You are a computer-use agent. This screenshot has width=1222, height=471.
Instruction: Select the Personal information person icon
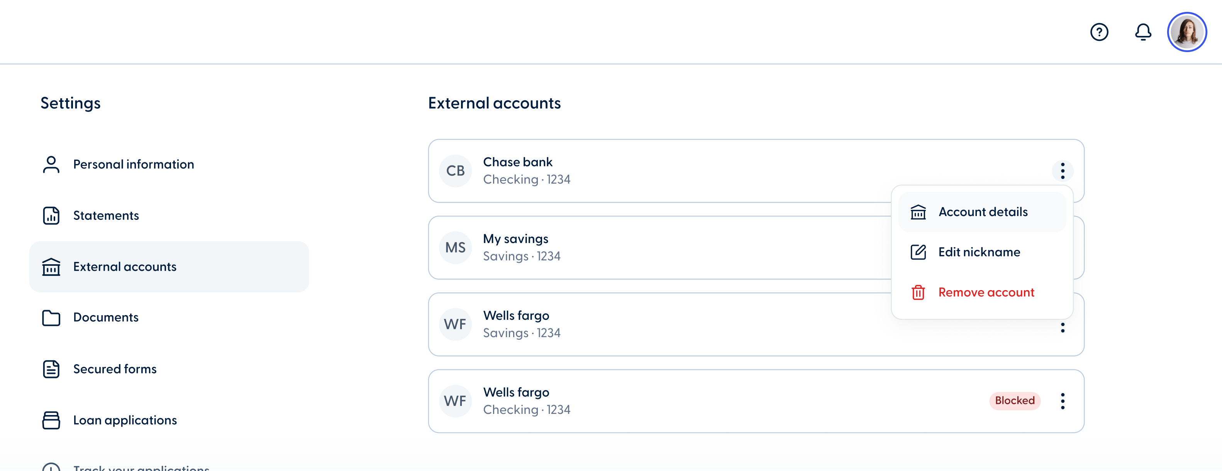pos(51,164)
